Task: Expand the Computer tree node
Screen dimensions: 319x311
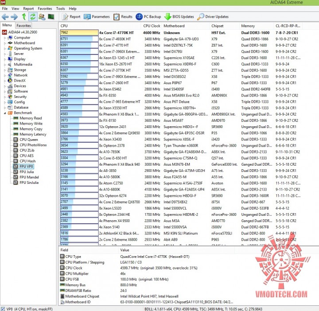Action: 5,38
